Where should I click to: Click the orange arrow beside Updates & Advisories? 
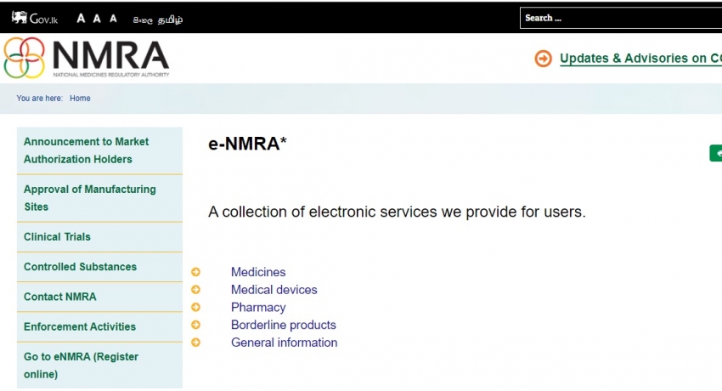pos(544,59)
